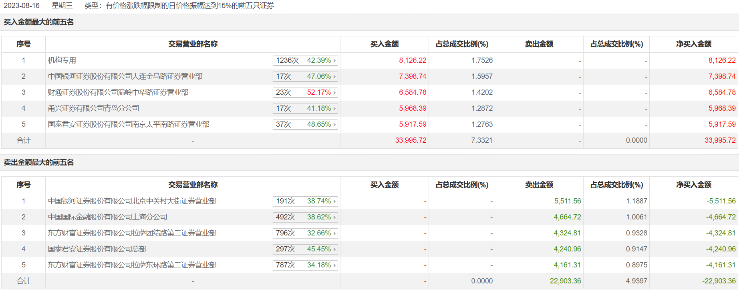
Task: Select sell amount 4,324.81 cell
Action: [567, 233]
